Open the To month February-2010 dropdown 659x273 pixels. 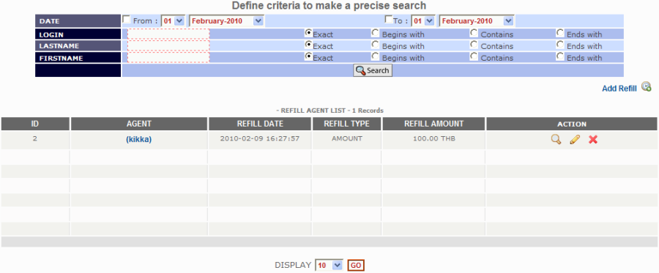tap(476, 20)
